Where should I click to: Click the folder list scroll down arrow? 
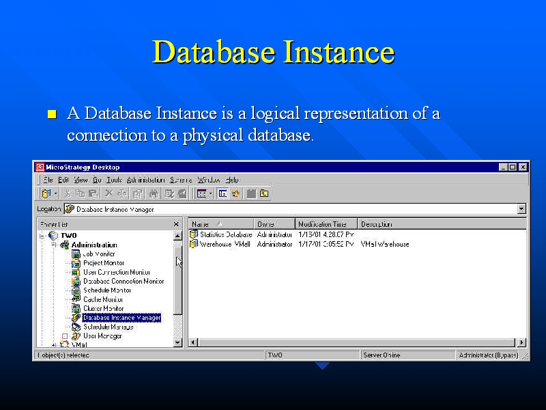(178, 342)
